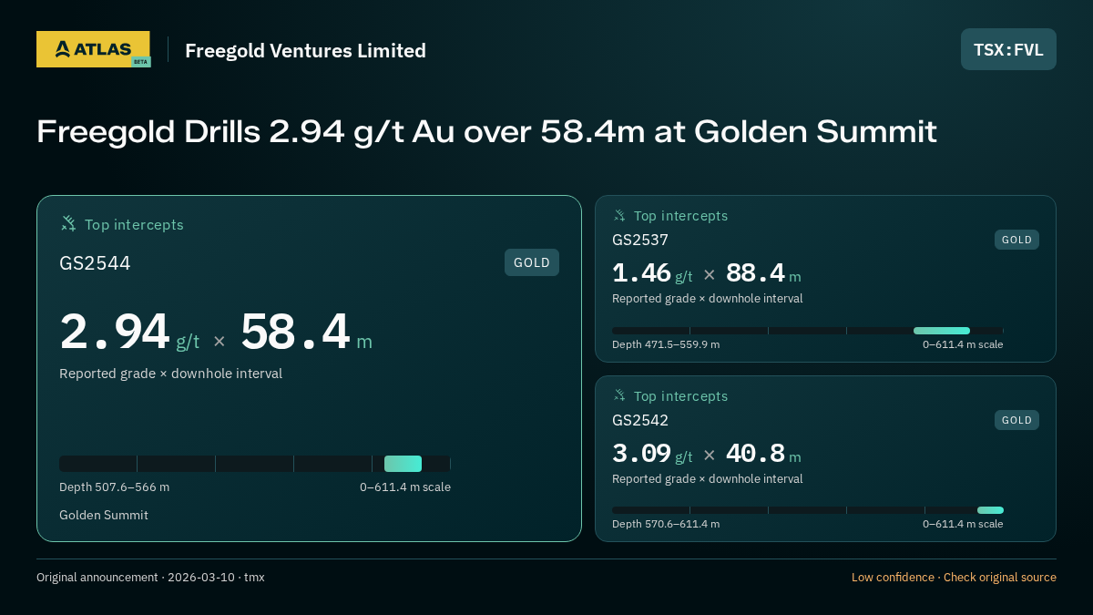Click the Depth 507.6–566 m label
The height and width of the screenshot is (615, 1093).
click(x=114, y=487)
